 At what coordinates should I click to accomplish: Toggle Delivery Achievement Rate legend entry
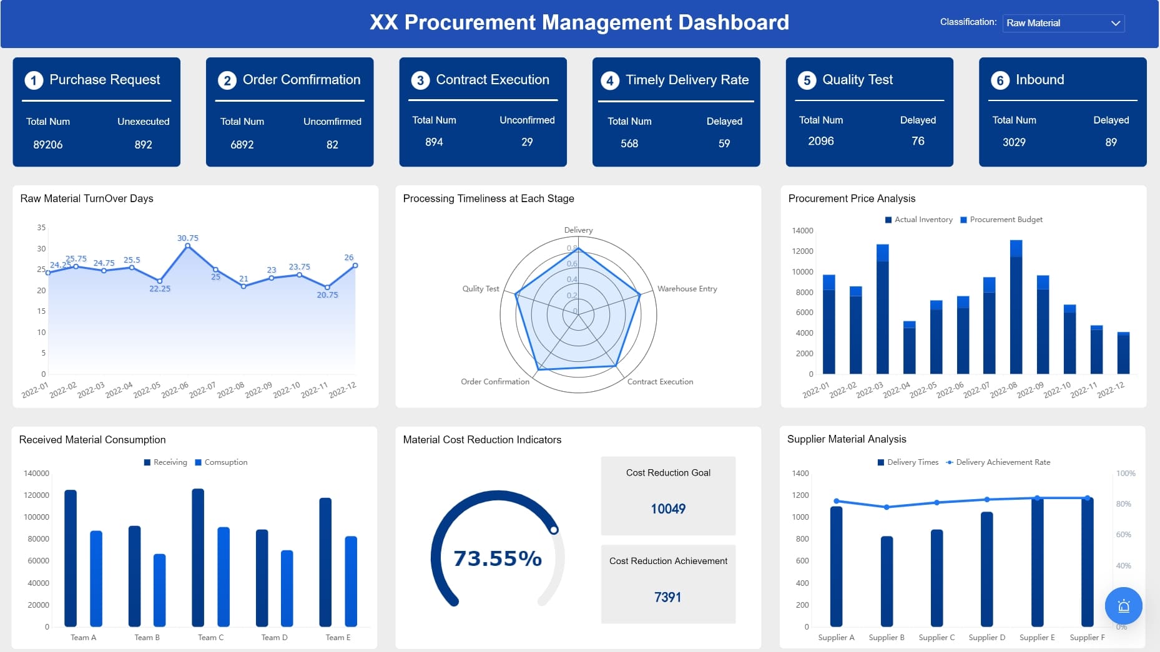pos(998,462)
